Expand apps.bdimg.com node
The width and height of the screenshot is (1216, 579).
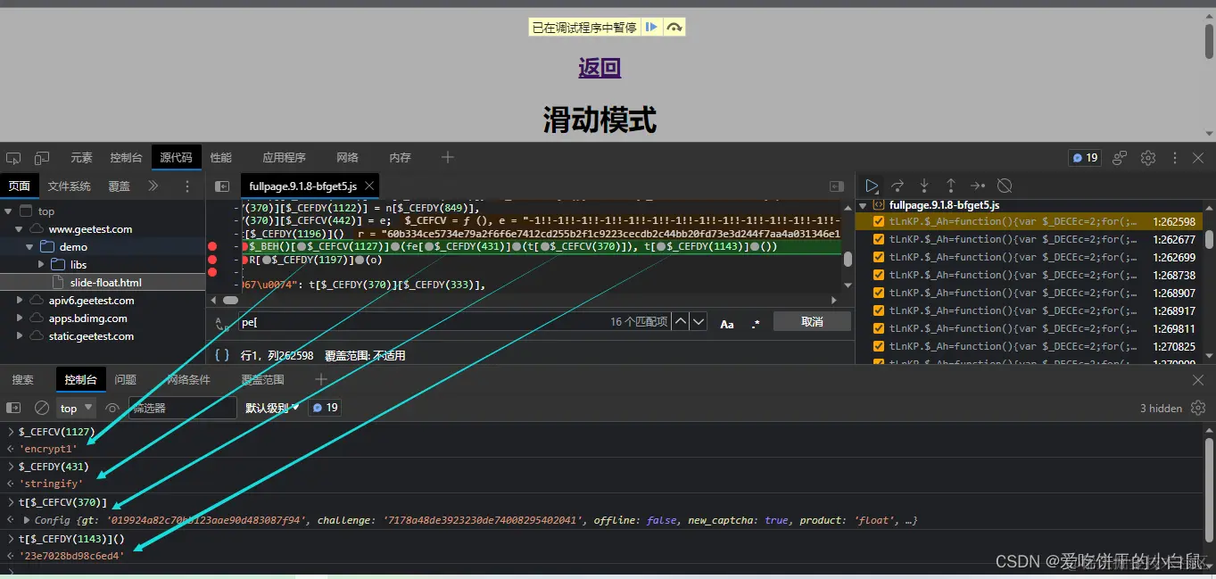[x=20, y=318]
